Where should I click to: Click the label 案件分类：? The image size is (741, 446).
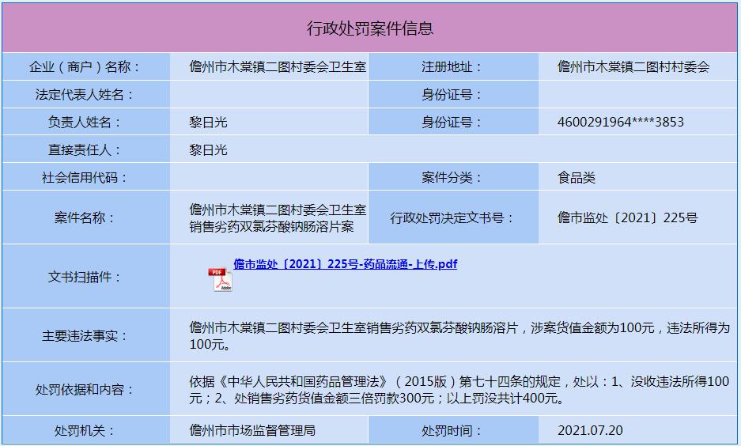click(x=452, y=178)
